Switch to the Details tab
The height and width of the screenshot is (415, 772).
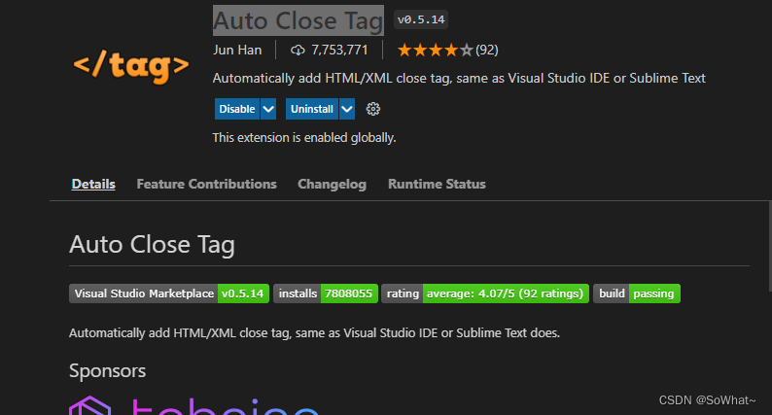(93, 184)
